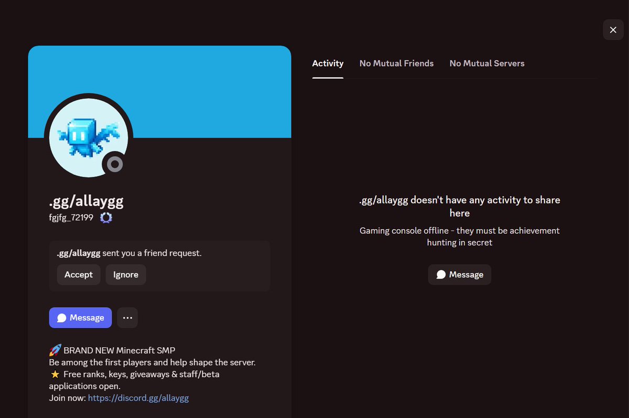
Task: Click the blue Message button in the profile card
Action: click(x=80, y=318)
